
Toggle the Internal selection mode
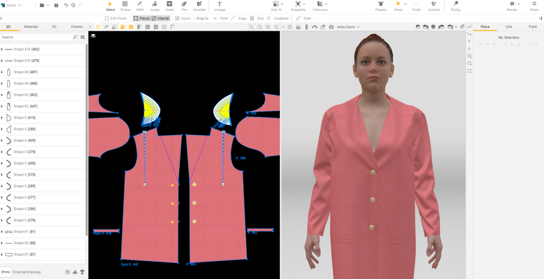click(161, 18)
